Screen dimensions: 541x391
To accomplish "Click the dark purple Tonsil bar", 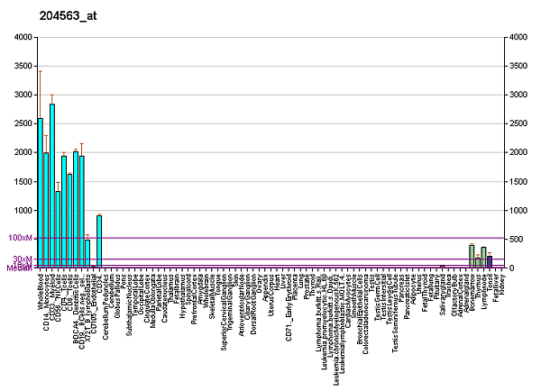I will 490,262.
